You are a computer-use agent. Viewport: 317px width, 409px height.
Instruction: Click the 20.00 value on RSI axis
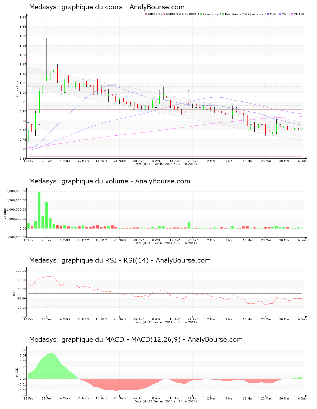(22, 308)
